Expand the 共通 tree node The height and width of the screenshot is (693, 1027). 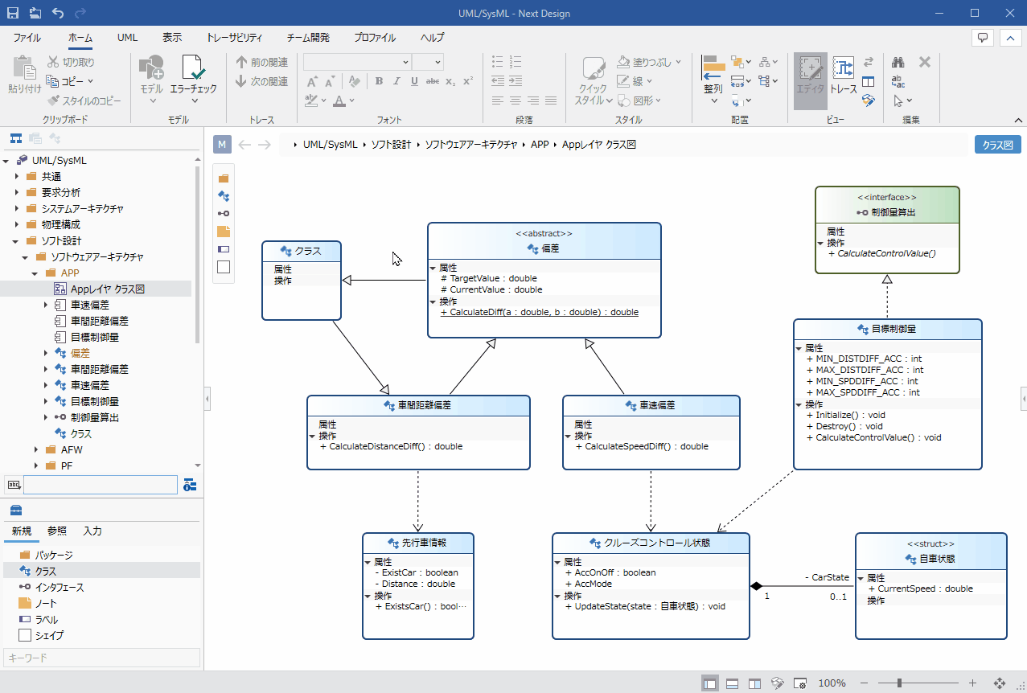(x=16, y=176)
